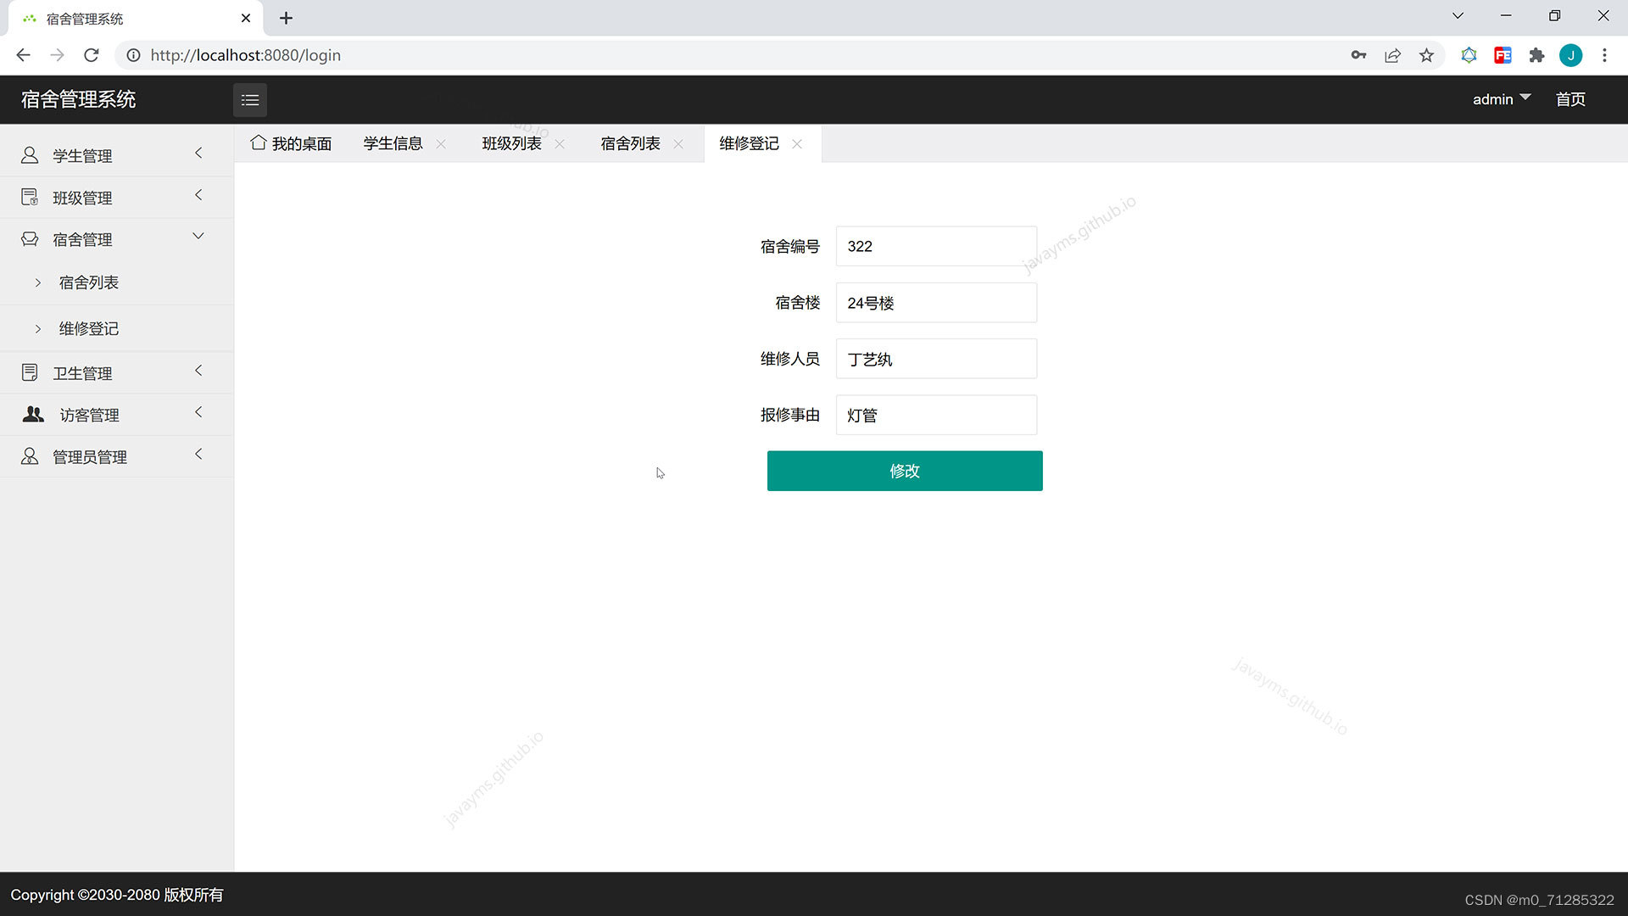Image resolution: width=1628 pixels, height=916 pixels.
Task: Open the tab search chevron in title bar
Action: point(1458,16)
